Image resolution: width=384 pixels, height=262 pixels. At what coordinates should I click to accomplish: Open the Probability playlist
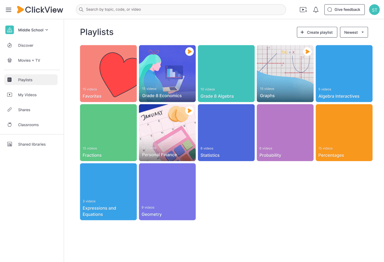(x=285, y=133)
